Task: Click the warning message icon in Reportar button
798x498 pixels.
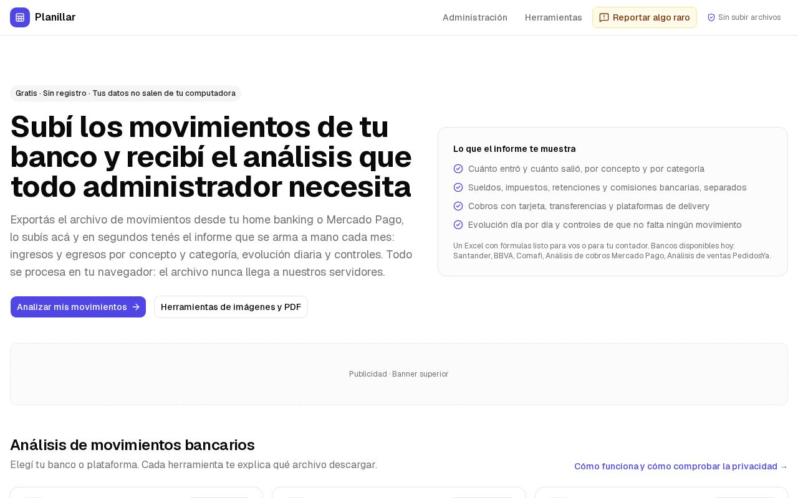Action: [604, 17]
